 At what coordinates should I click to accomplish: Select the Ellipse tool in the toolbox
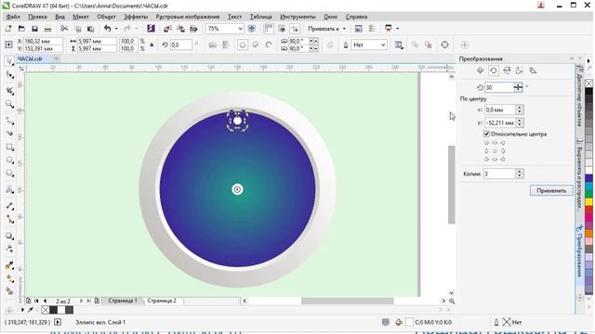[9, 161]
